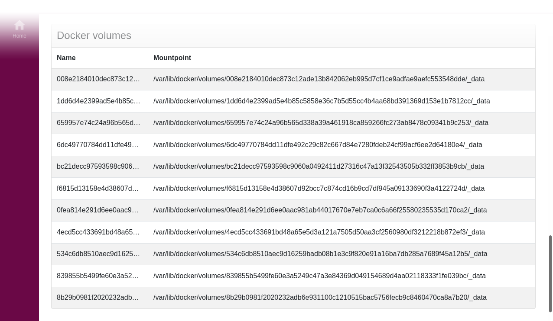Select volume name 008e2184010dec873c12…
Image resolution: width=553 pixels, height=321 pixels.
[98, 79]
